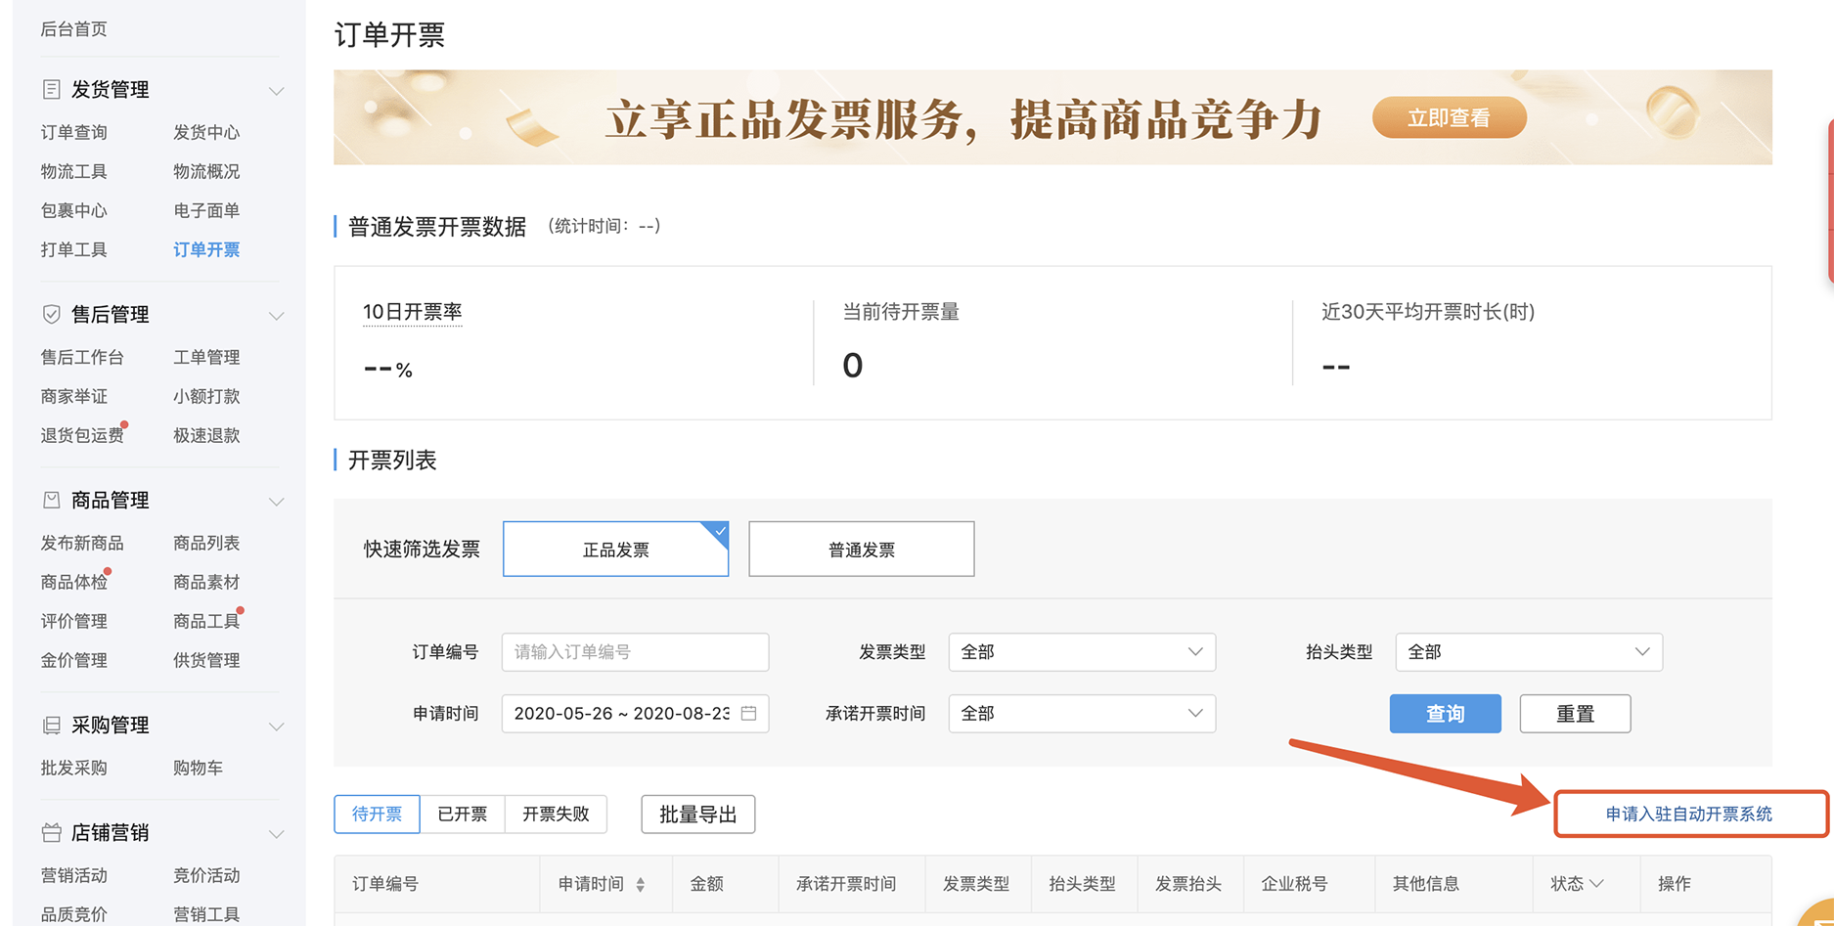
Task: Select 正品发票 quick filter
Action: 615,550
